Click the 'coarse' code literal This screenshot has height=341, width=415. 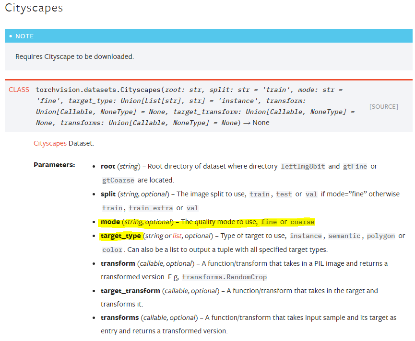click(302, 222)
